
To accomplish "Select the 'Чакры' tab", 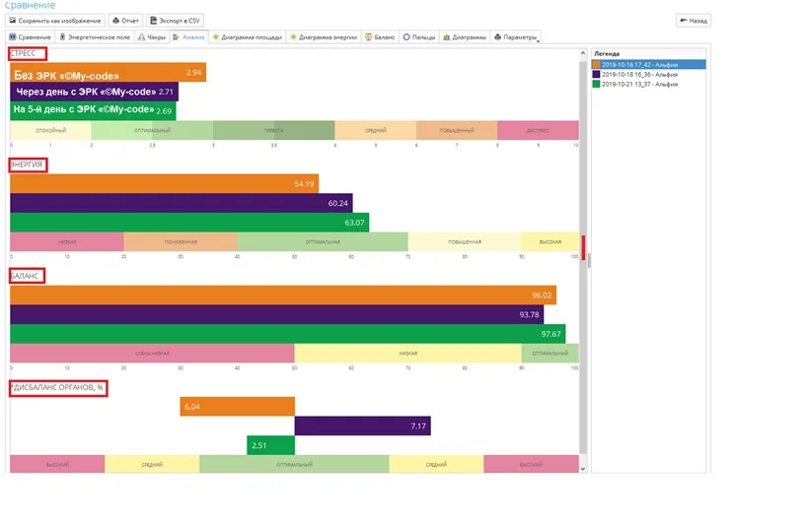I will click(x=151, y=37).
